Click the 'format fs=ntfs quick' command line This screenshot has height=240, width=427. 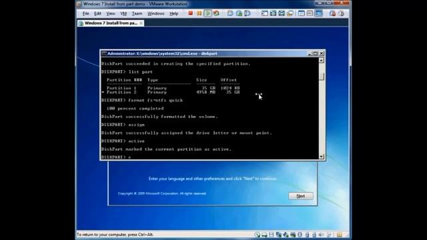tap(142, 101)
